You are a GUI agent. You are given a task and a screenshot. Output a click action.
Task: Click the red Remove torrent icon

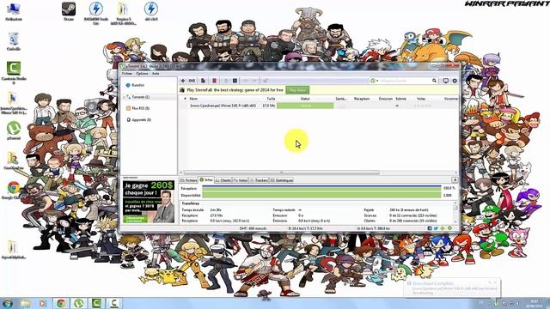[214, 81]
